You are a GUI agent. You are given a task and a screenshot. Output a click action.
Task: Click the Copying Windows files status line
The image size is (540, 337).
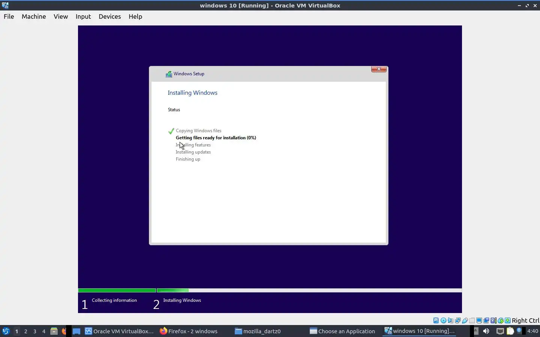(x=199, y=131)
